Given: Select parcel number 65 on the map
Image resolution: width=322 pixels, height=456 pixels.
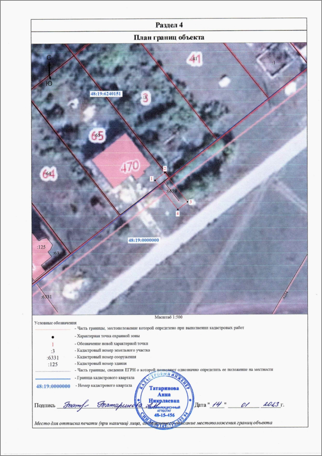Looking at the screenshot, I should pos(98,135).
